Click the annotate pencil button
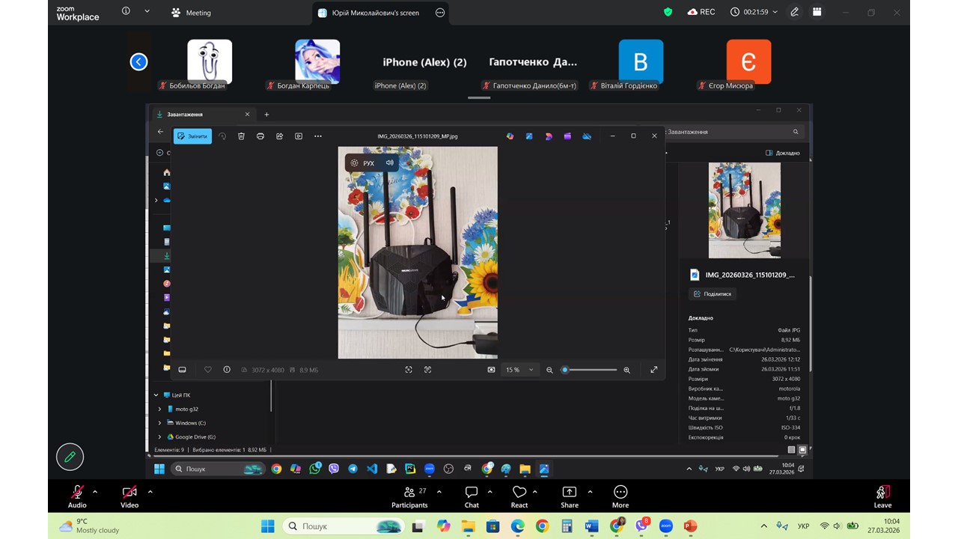 click(70, 457)
